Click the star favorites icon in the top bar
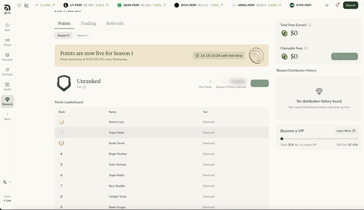 (x=19, y=5)
